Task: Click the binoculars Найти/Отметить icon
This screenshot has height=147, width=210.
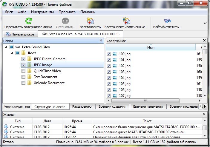Action: [x=167, y=21]
